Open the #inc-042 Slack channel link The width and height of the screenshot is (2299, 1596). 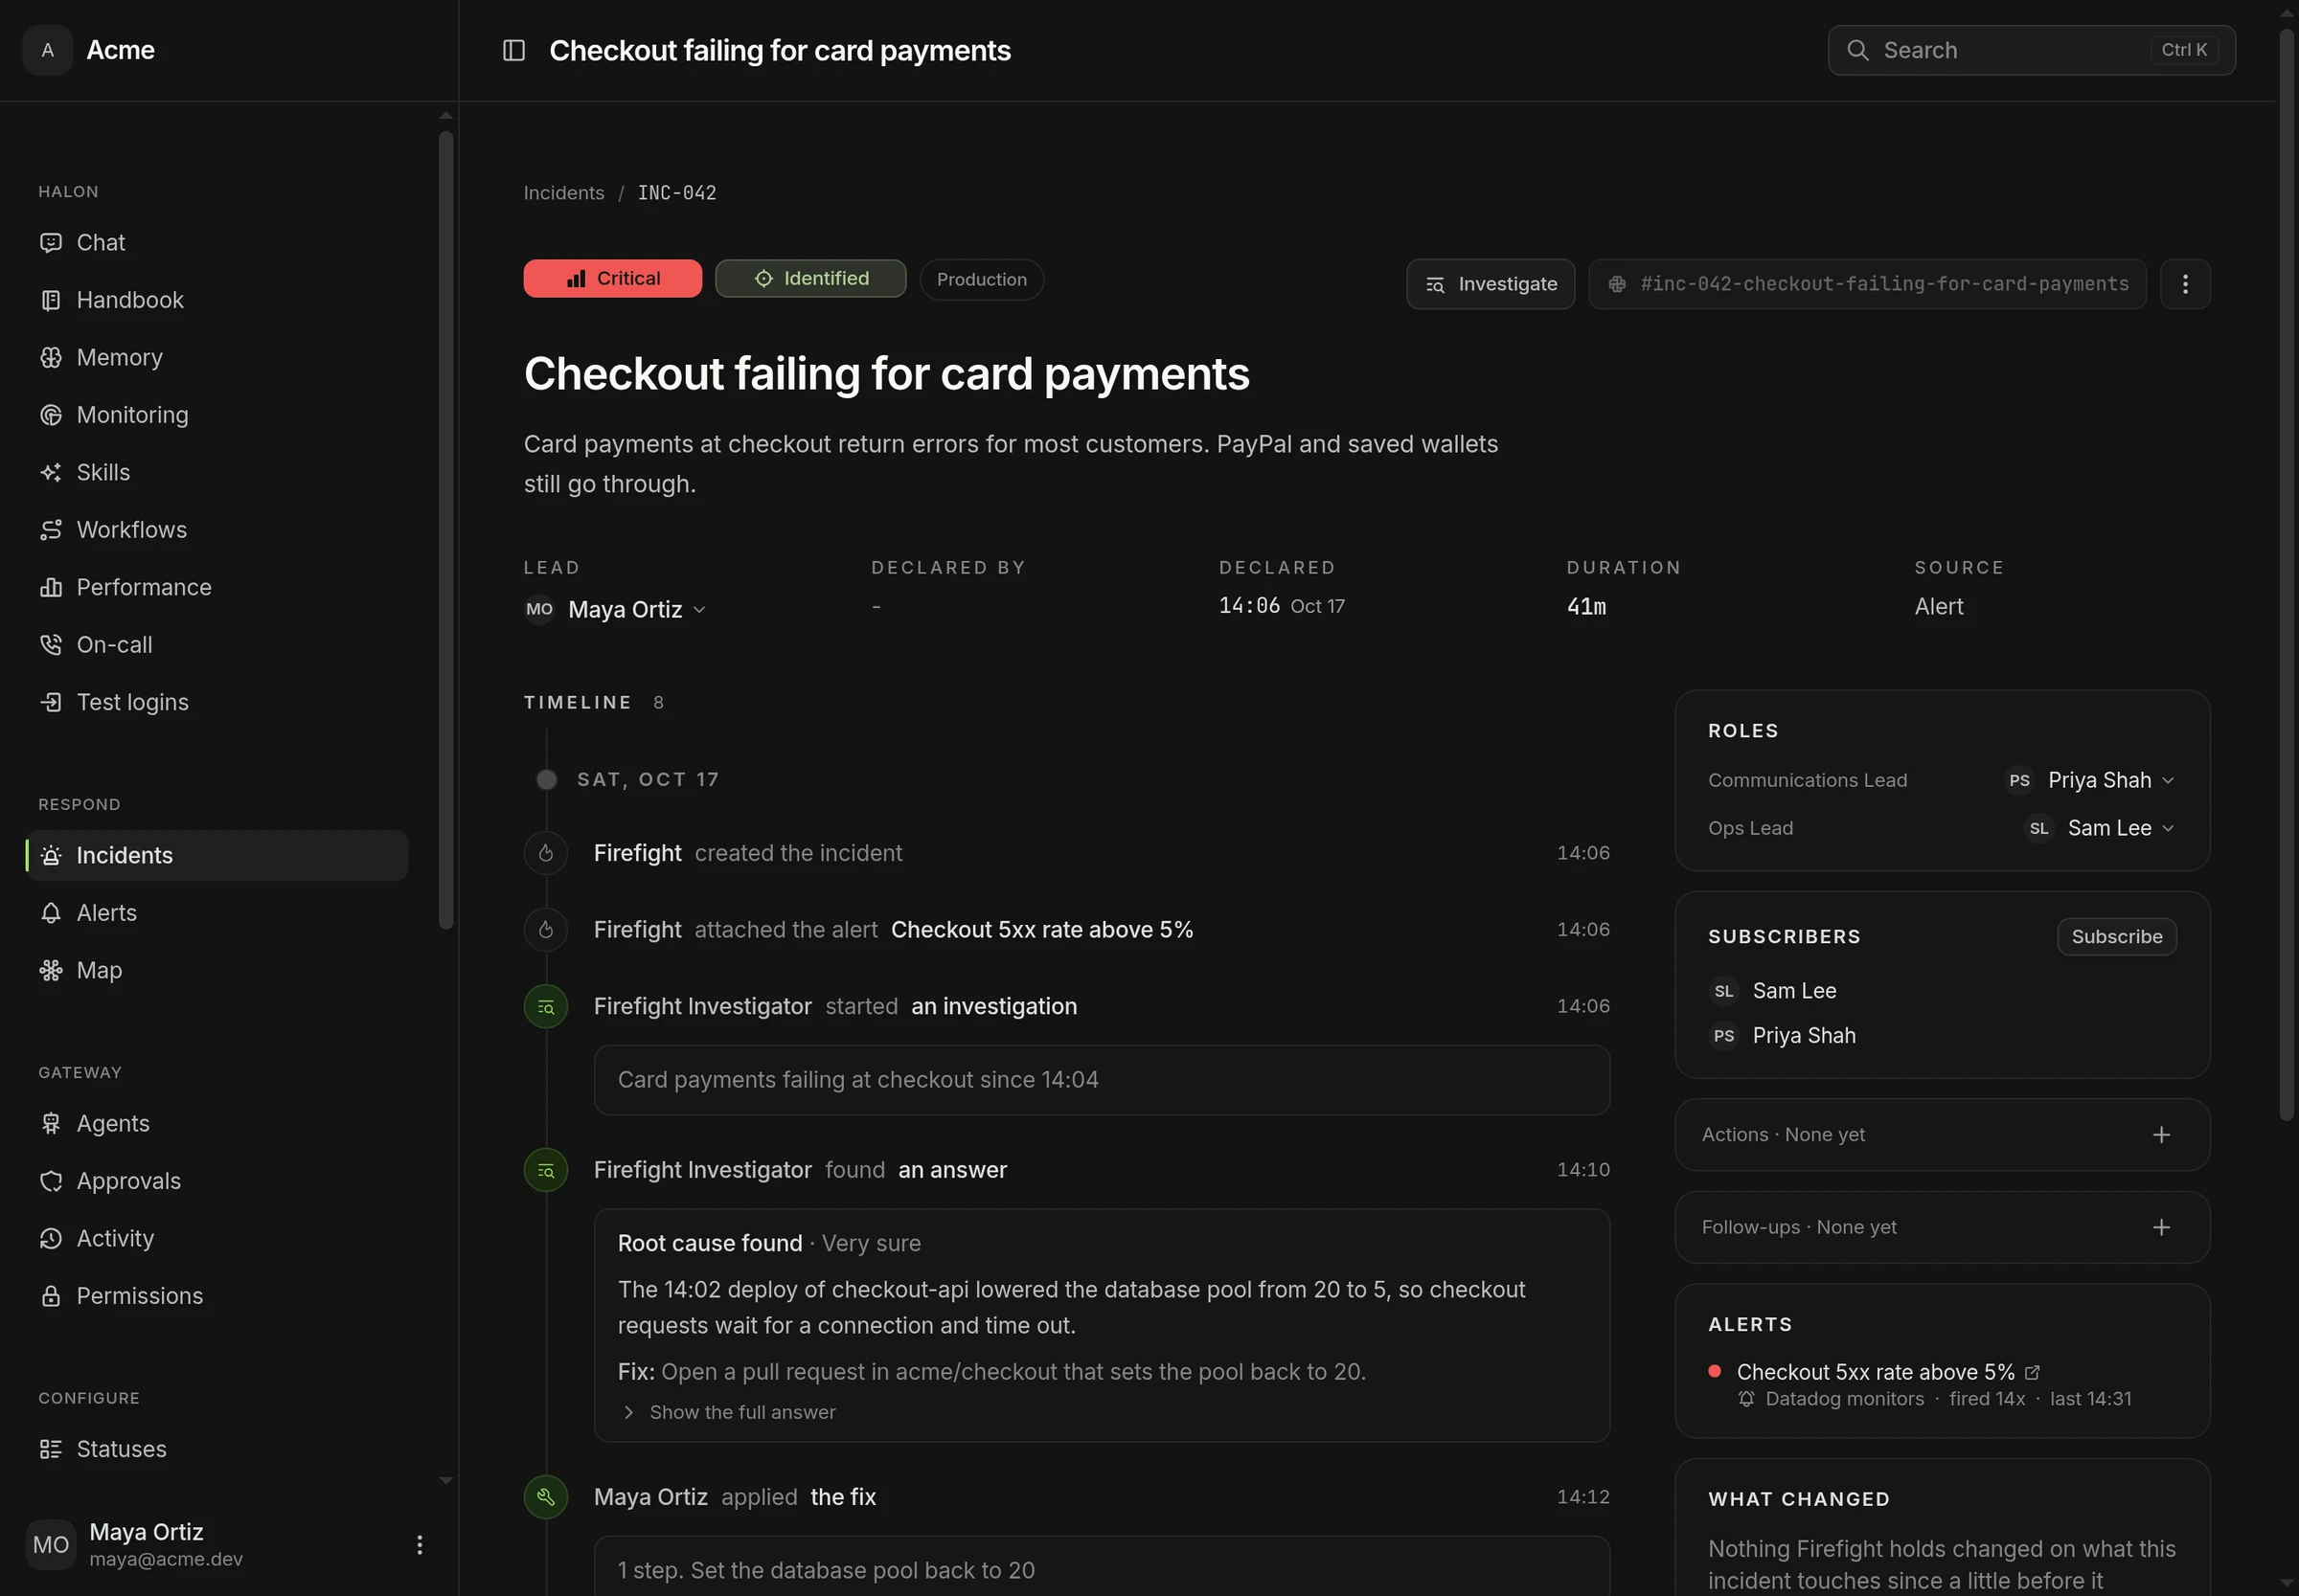pos(1867,284)
